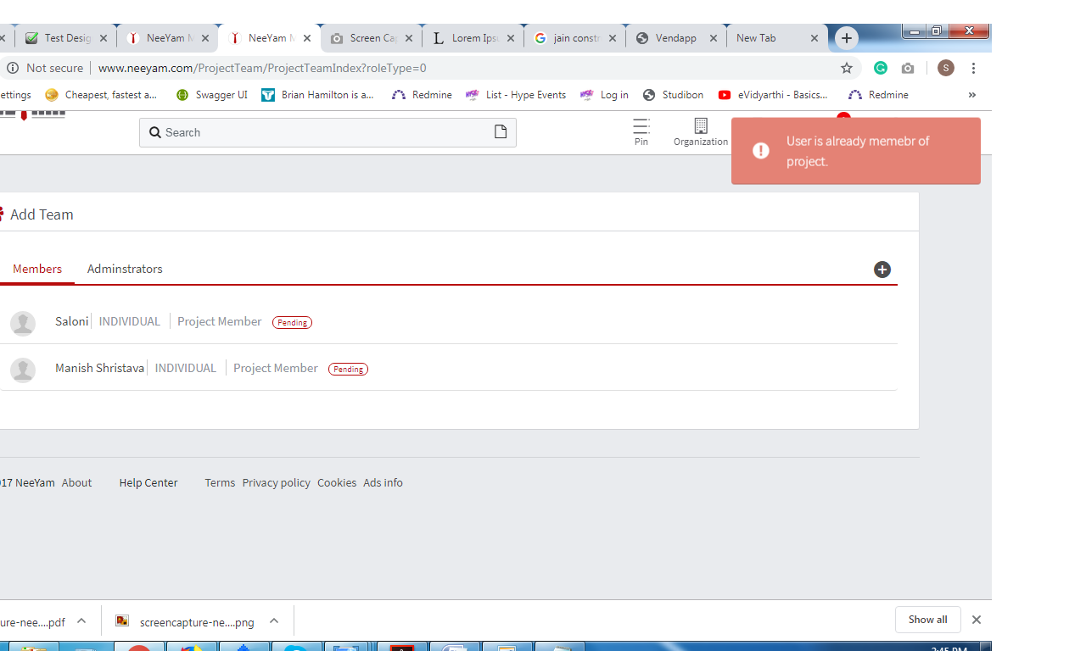The height and width of the screenshot is (651, 1086).
Task: Click the document icon in search box
Action: click(501, 132)
